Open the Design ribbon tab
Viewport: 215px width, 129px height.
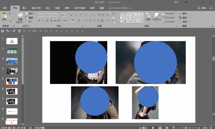pos(48,8)
